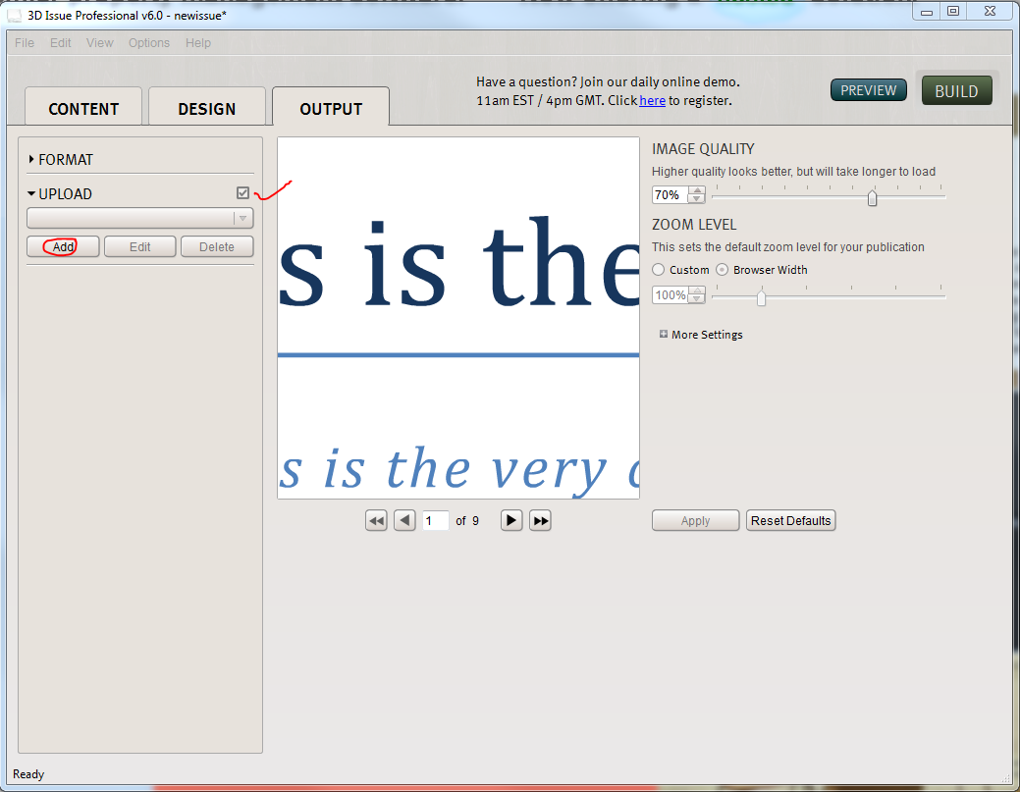Increase image quality spinner up arrow
This screenshot has height=792, width=1020.
[697, 190]
